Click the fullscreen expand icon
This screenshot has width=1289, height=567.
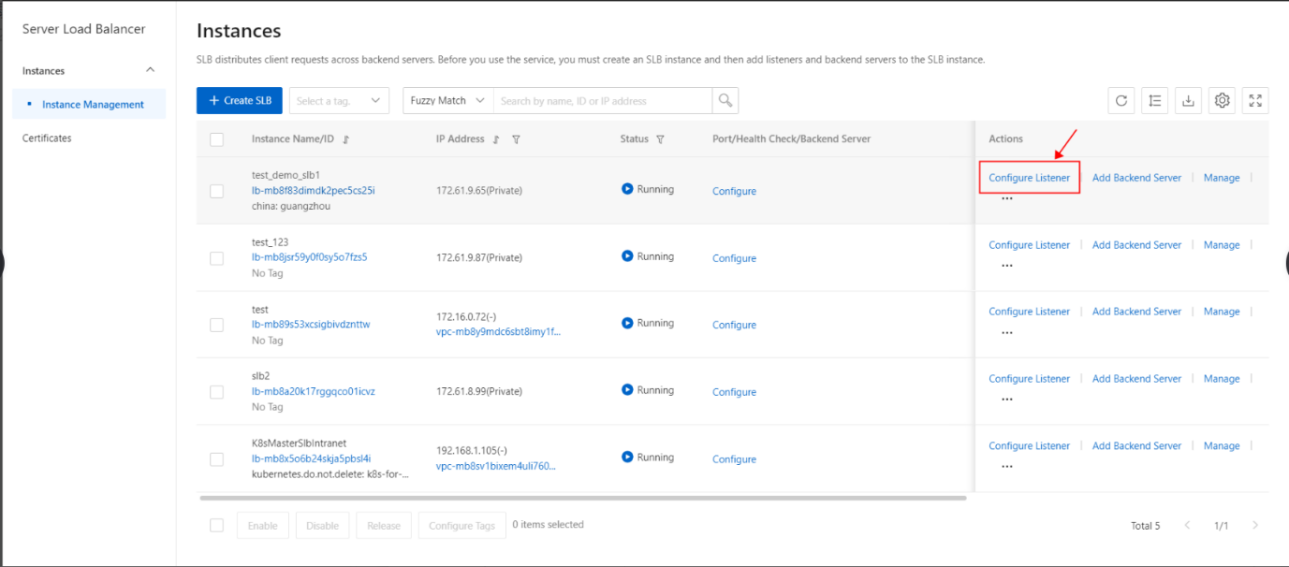click(1255, 101)
